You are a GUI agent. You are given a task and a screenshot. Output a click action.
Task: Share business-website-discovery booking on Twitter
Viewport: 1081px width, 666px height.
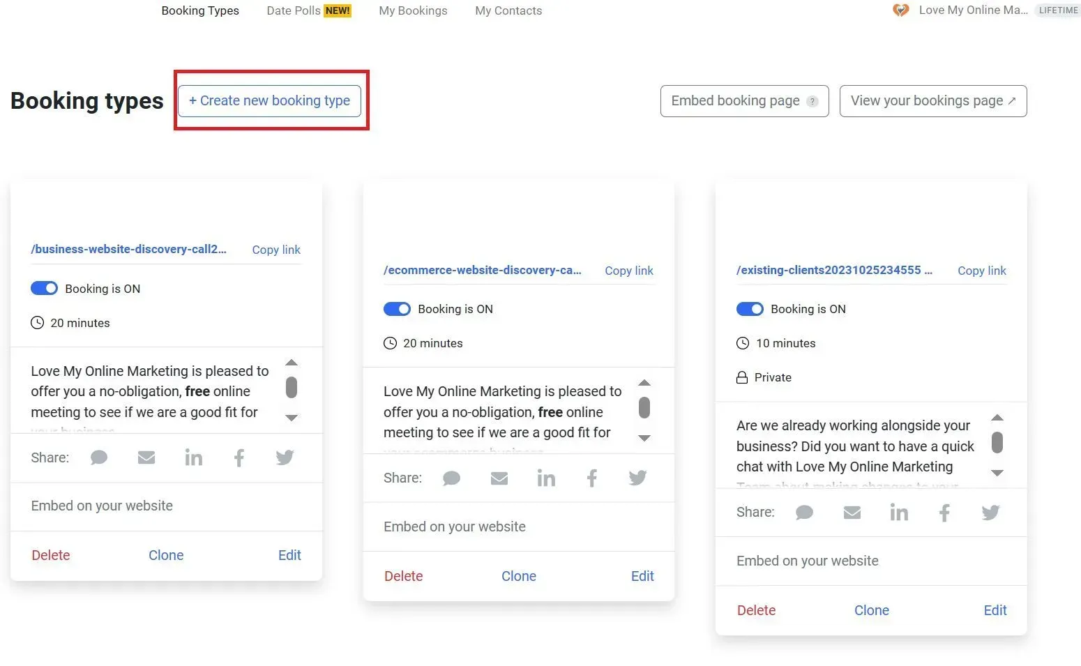pos(285,457)
